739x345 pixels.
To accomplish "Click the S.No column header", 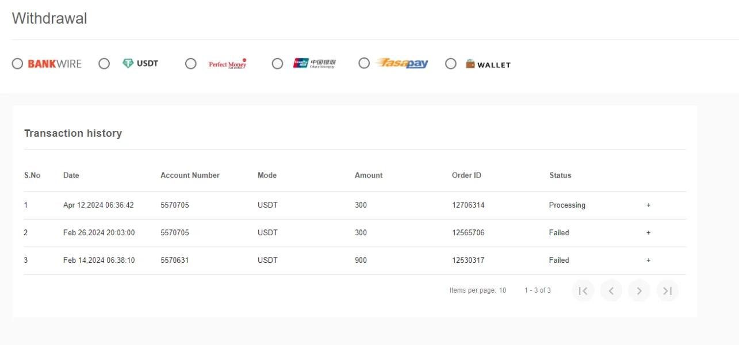I will click(x=32, y=175).
